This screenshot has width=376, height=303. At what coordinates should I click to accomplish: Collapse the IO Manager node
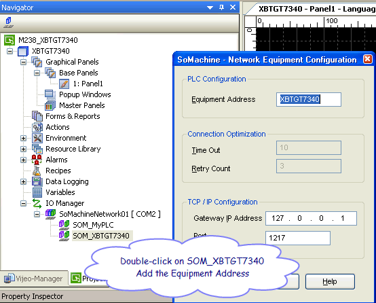coord(23,203)
